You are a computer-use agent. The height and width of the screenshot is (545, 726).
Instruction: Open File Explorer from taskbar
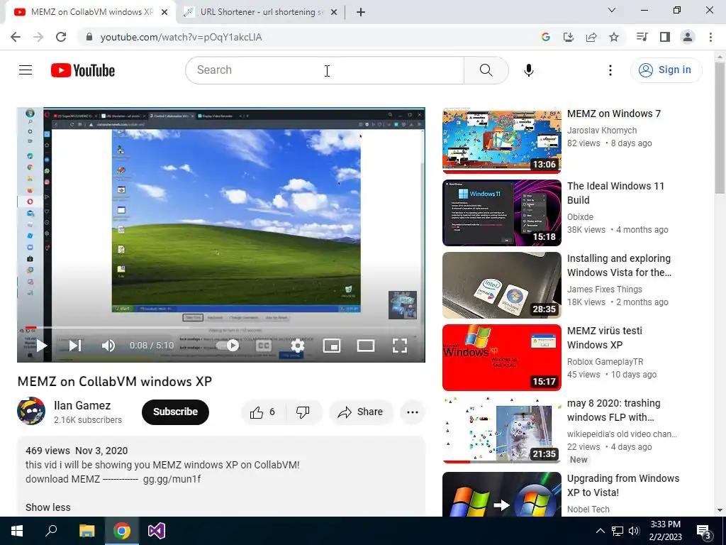point(86,531)
